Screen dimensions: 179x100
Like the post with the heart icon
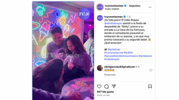coord(99,86)
